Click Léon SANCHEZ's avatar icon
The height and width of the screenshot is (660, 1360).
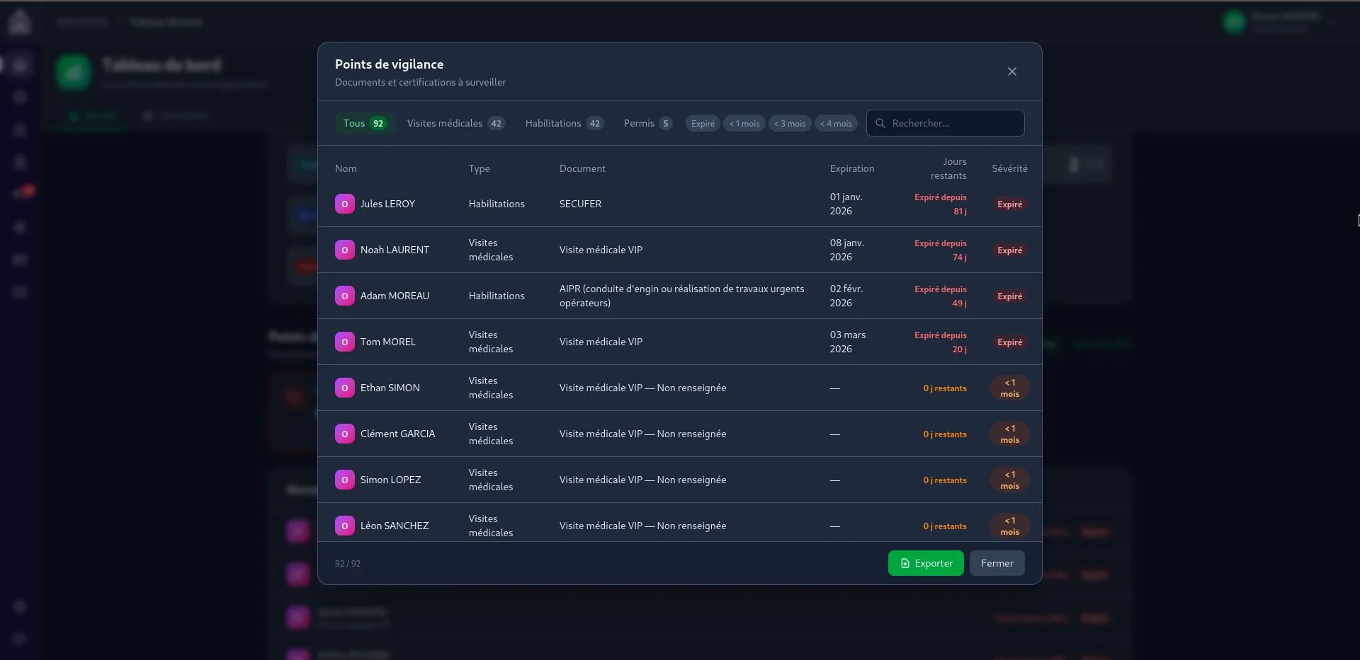[345, 525]
